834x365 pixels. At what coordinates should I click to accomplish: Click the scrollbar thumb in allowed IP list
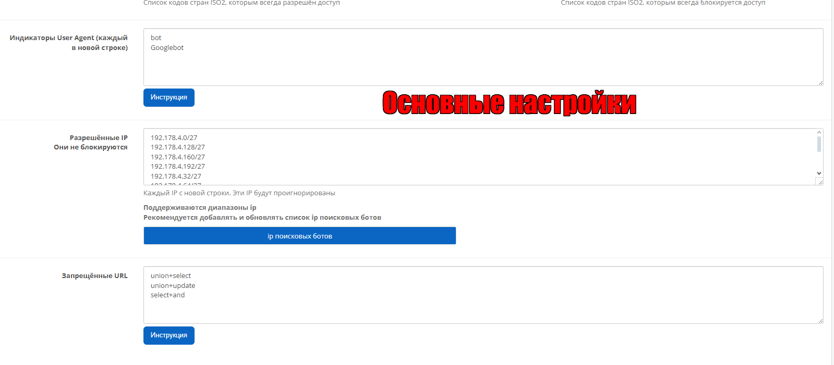(x=819, y=144)
